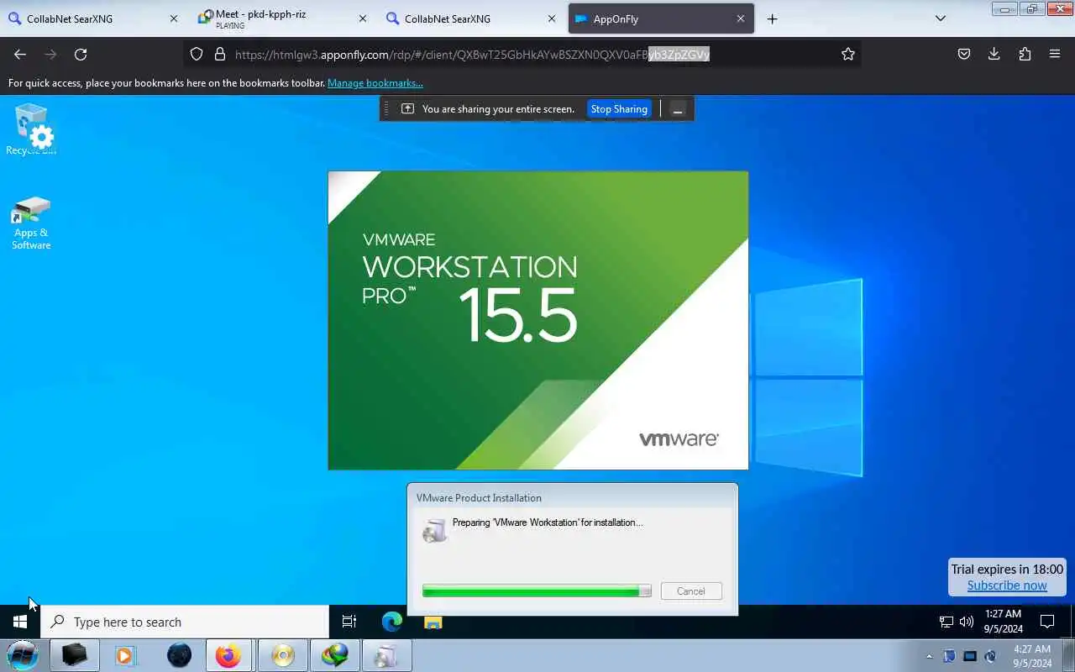Screen dimensions: 1075x672
Task: Switch to Firefox in the host taskbar
Action: point(228,655)
